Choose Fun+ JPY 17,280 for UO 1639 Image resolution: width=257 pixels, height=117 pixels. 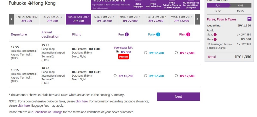[x=145, y=76]
